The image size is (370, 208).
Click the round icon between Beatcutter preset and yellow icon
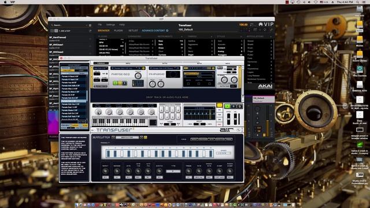[x=141, y=138]
